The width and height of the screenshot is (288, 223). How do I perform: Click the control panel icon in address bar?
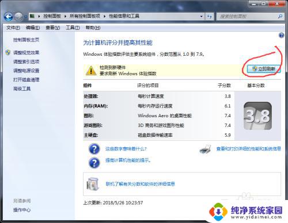tap(32, 16)
